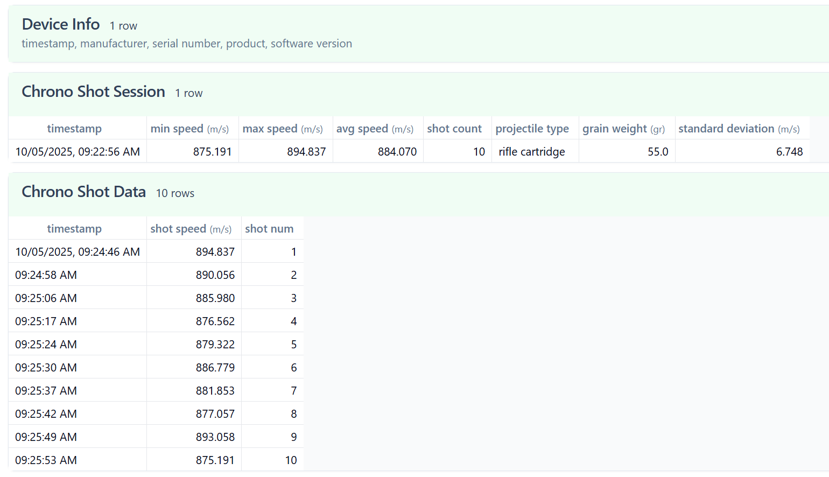Click the avg speed column header
The width and height of the screenshot is (829, 477).
pos(375,129)
